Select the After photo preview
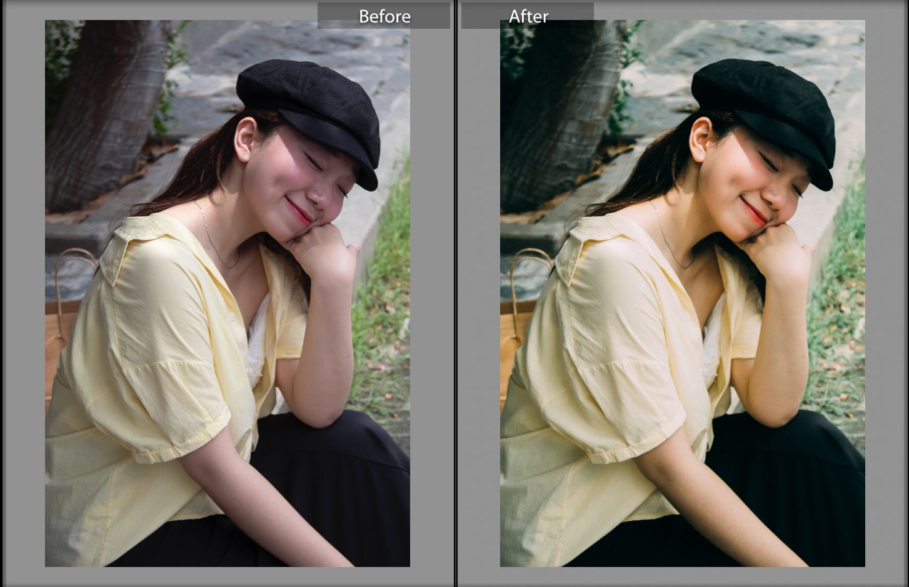The height and width of the screenshot is (587, 909). (683, 293)
